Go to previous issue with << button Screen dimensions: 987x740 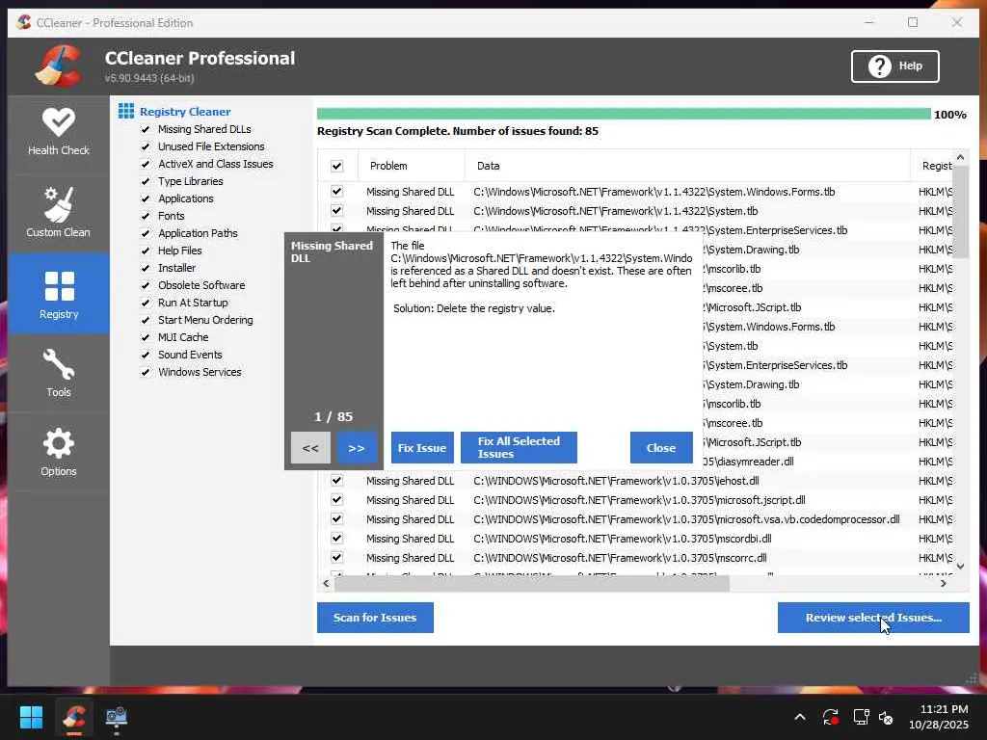310,448
